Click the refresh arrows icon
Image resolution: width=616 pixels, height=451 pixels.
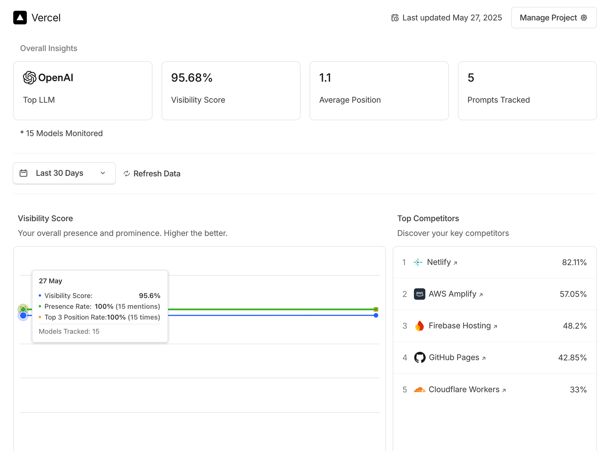pos(127,174)
